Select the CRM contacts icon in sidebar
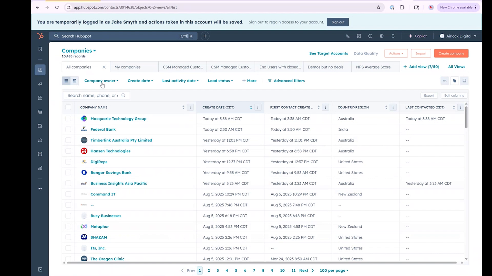 click(40, 70)
